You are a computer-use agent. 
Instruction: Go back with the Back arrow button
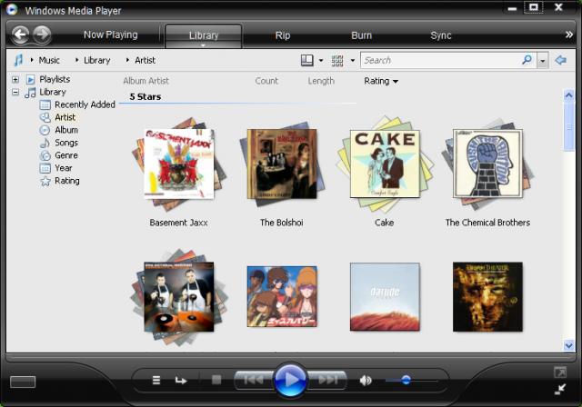20,35
